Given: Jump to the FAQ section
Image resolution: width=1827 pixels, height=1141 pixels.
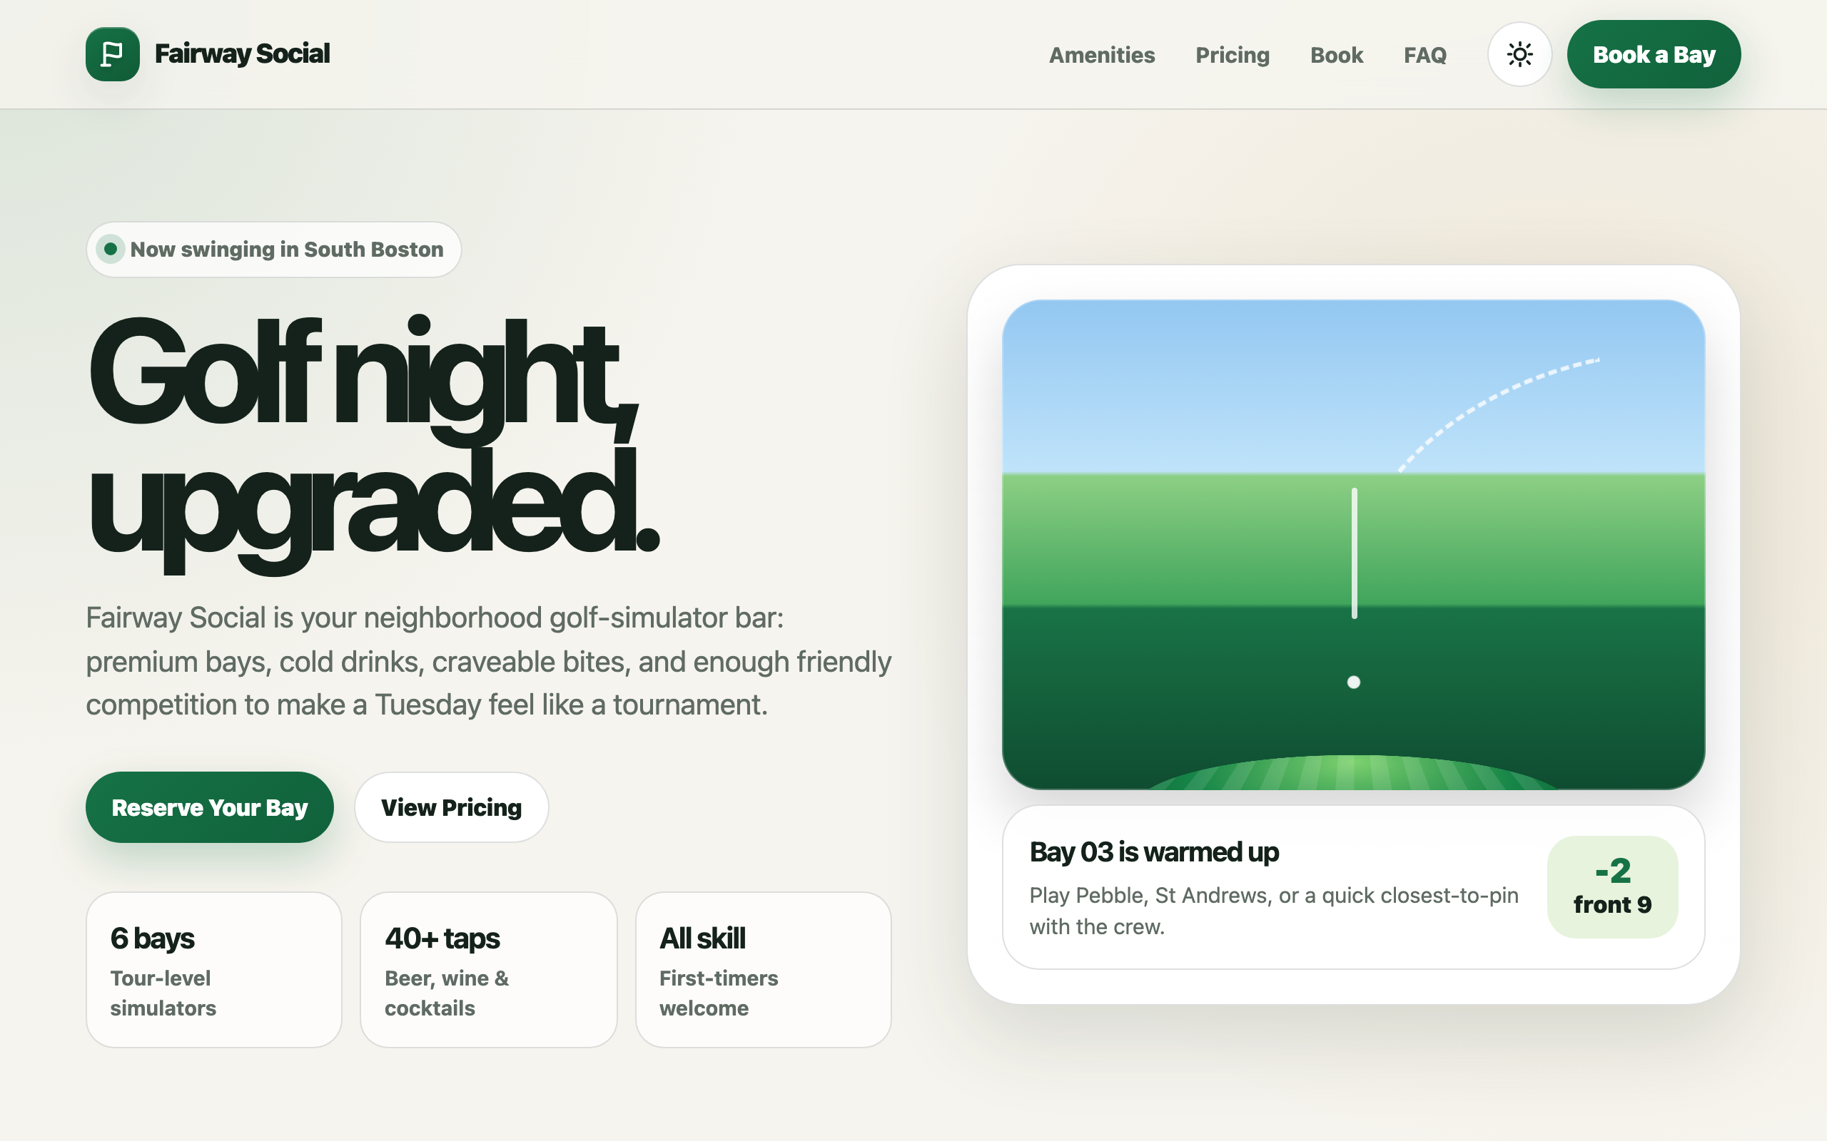Looking at the screenshot, I should point(1424,55).
